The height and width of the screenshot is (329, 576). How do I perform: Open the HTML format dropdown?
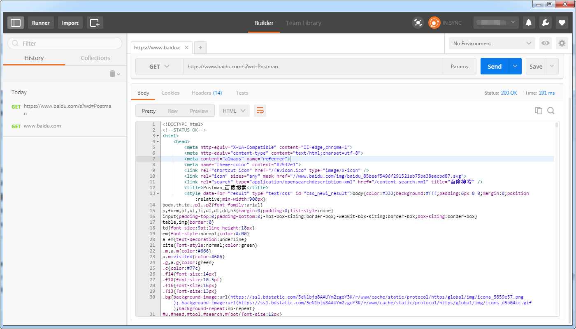coord(234,111)
